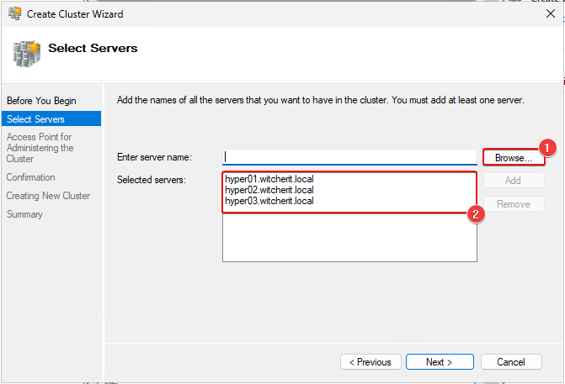The height and width of the screenshot is (384, 565).
Task: Open Access Point for Administering the Cluster step
Action: point(40,147)
